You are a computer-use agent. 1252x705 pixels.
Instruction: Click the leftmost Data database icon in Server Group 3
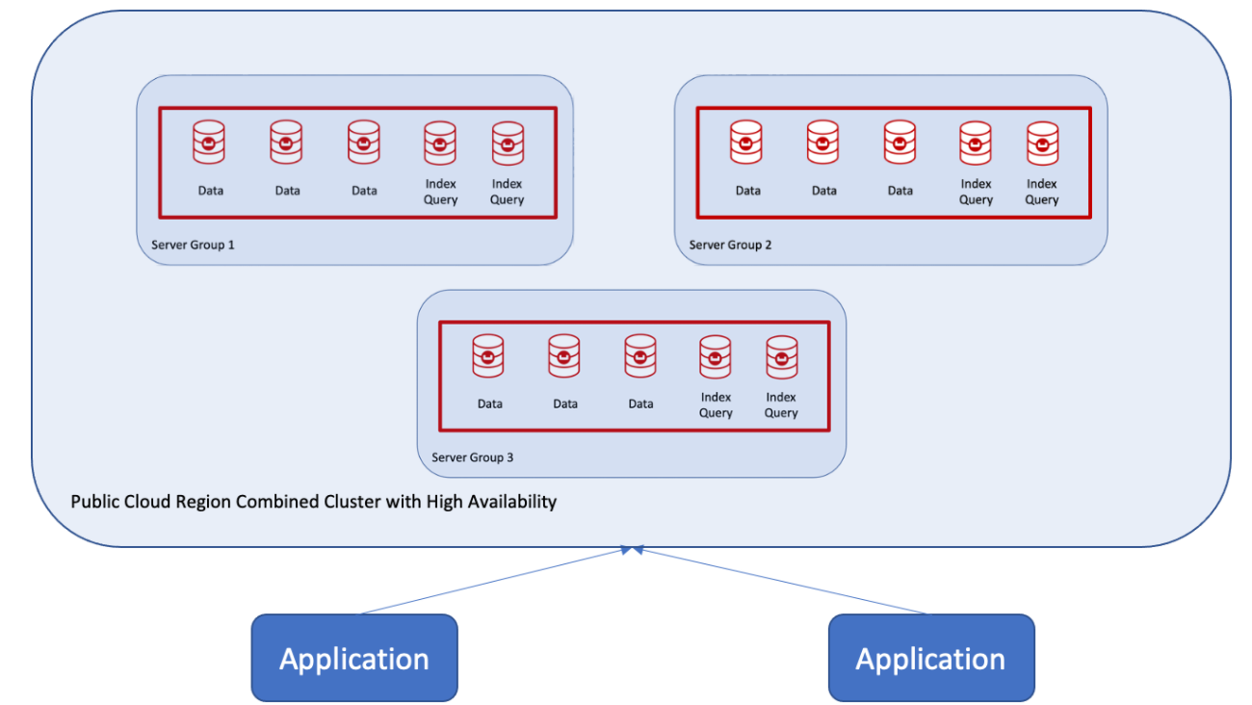pos(488,356)
